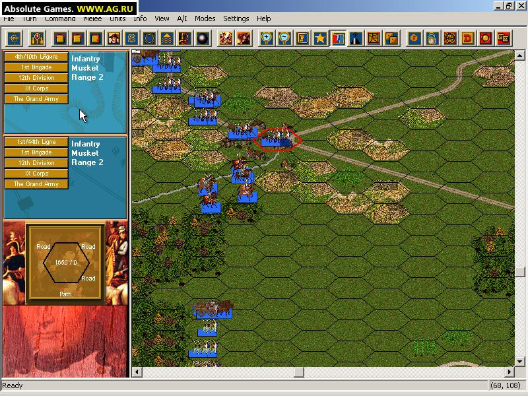Click the first yellow block rotate icon
This screenshot has height=396, width=528.
(x=61, y=38)
